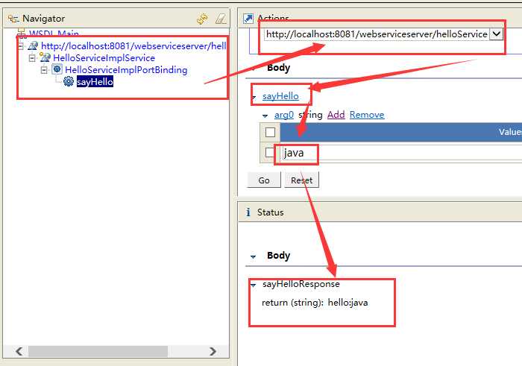Image resolution: width=522 pixels, height=366 pixels.
Task: Click the Refresh icon in Navigator header
Action: click(x=202, y=18)
